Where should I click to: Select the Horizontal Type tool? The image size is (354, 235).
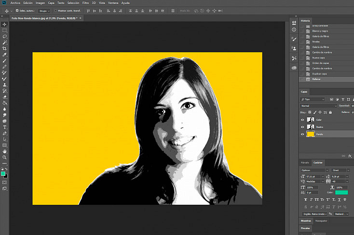4,127
